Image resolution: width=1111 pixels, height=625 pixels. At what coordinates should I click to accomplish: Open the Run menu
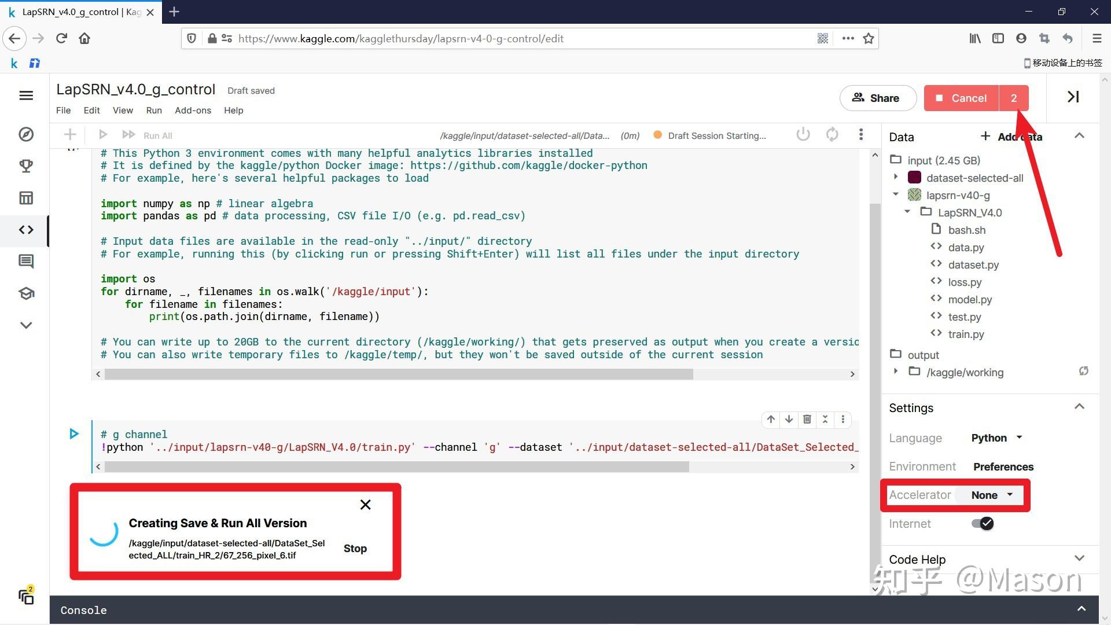[153, 111]
